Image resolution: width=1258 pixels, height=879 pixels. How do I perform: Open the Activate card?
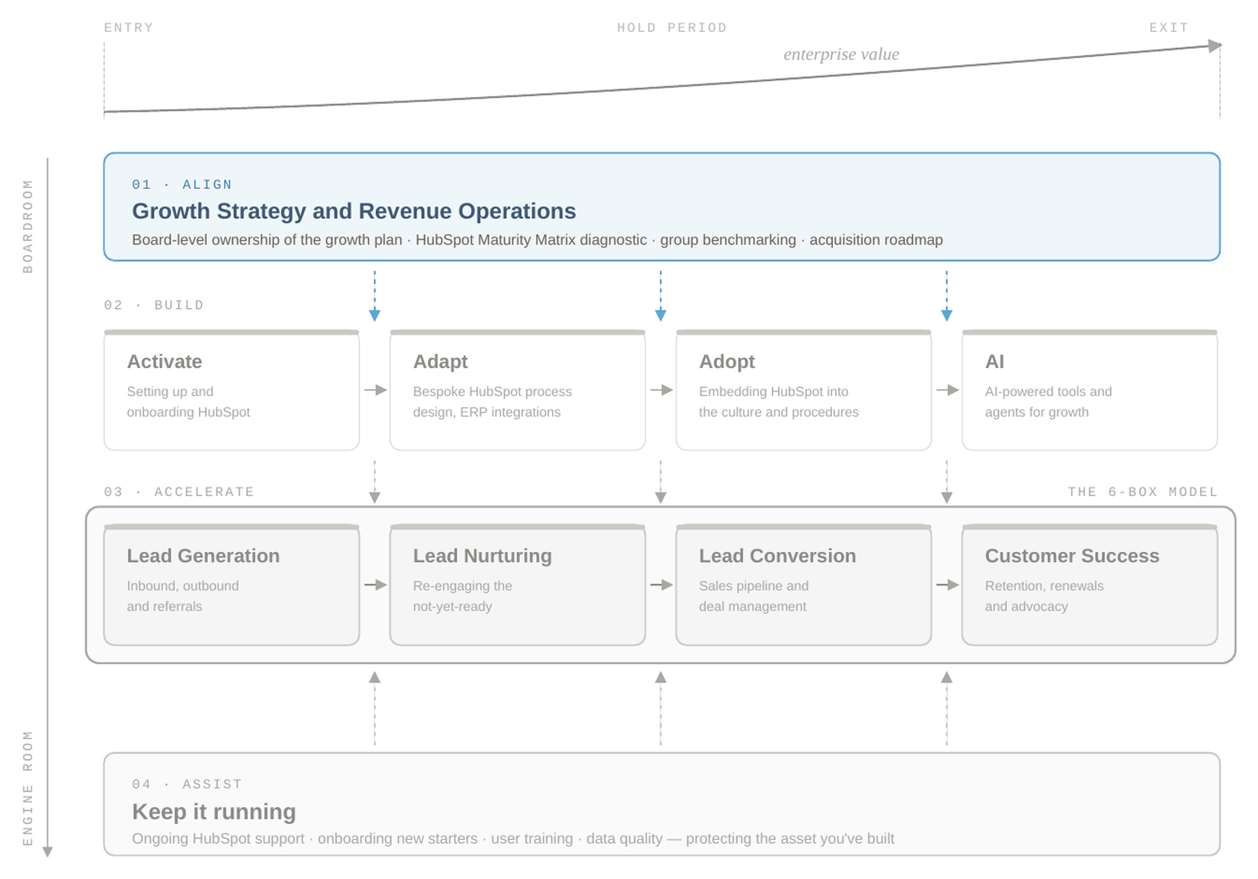(x=231, y=390)
